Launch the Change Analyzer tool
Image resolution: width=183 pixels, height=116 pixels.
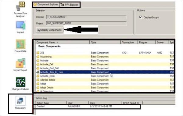coord(20,84)
